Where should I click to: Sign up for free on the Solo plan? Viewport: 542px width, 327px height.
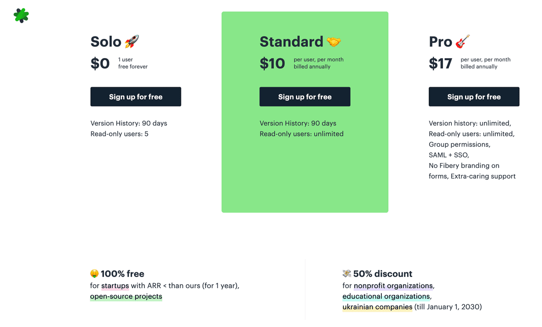[x=135, y=97]
